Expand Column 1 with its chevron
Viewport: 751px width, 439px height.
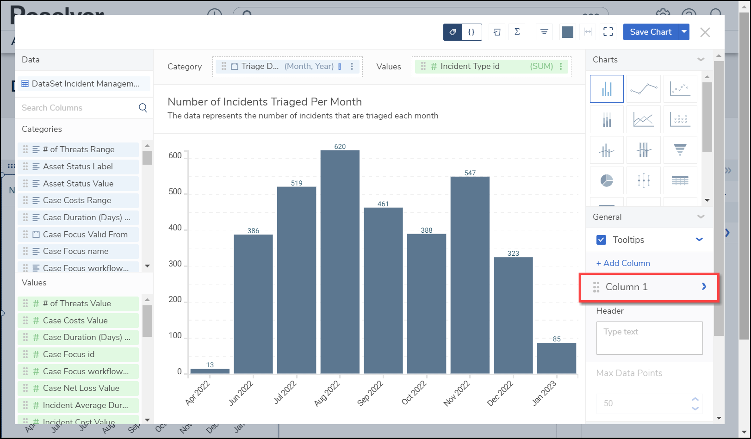(704, 287)
